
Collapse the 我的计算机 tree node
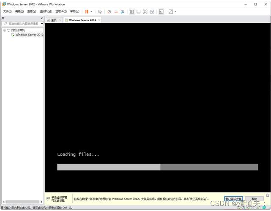(4, 30)
